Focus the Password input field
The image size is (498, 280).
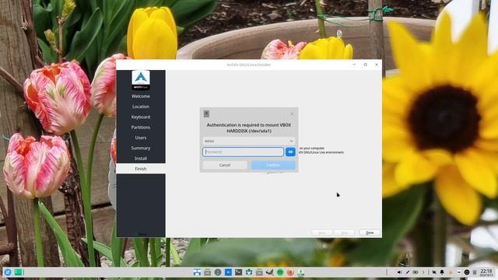pos(244,152)
